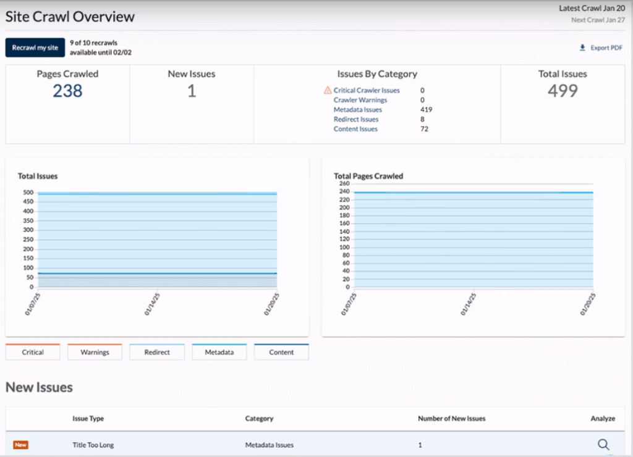633x457 pixels.
Task: Click the orange New badge
Action: click(x=21, y=445)
